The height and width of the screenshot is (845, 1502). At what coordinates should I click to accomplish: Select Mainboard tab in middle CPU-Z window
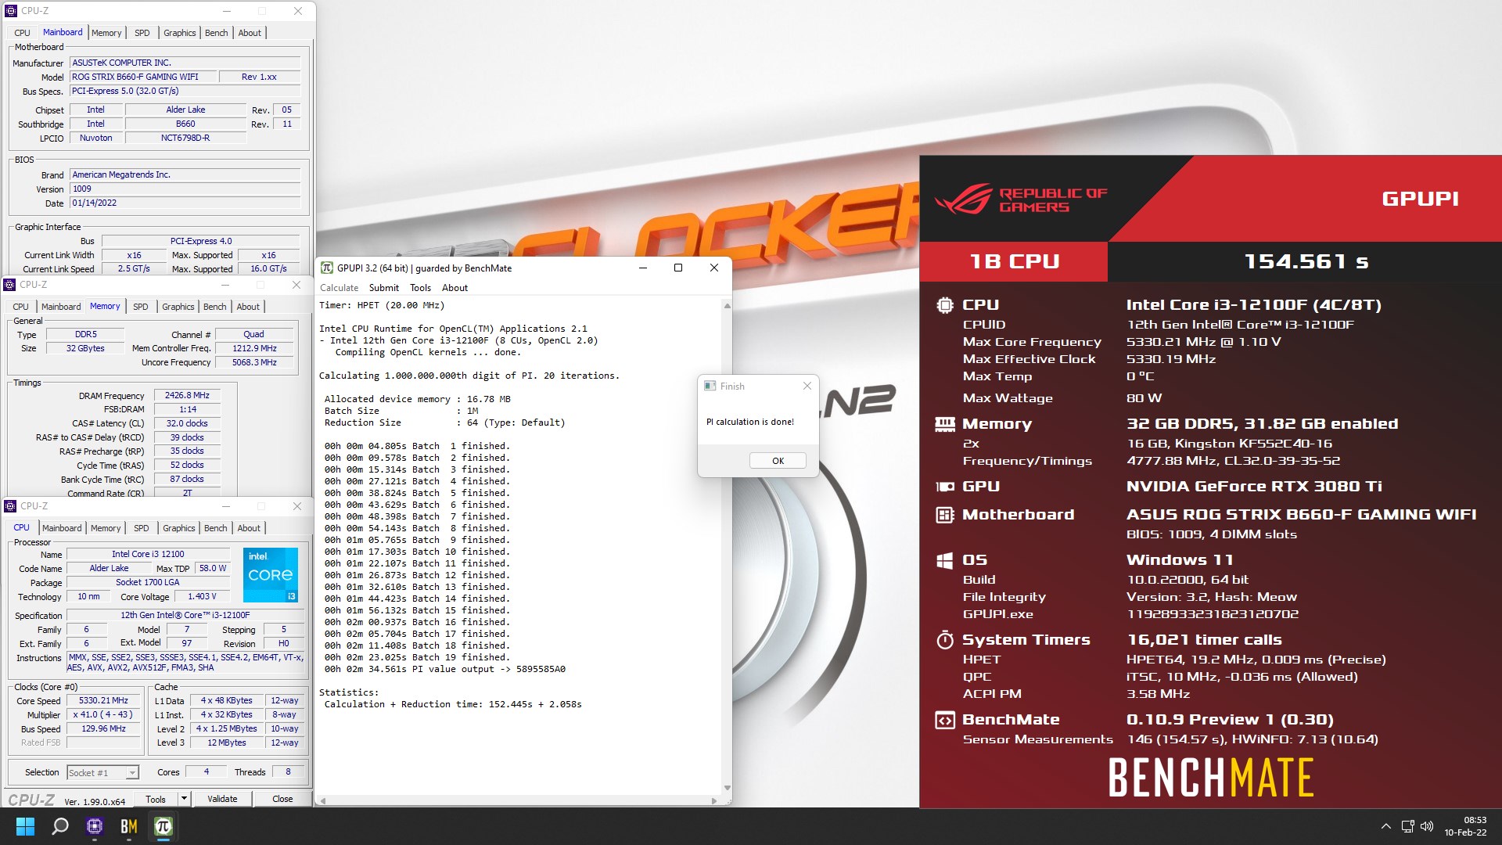pyautogui.click(x=61, y=307)
